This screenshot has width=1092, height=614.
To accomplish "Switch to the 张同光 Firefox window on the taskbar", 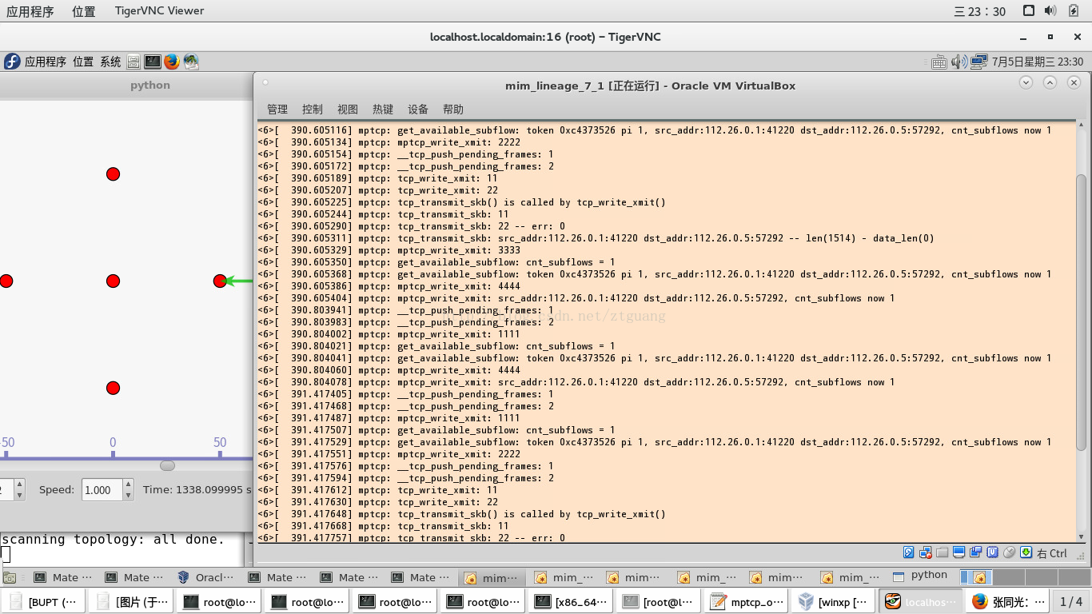I will pos(1008,602).
